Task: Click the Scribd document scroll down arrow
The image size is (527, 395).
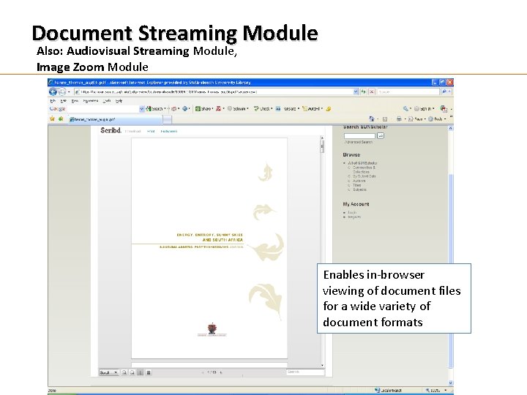Action: tap(322, 366)
